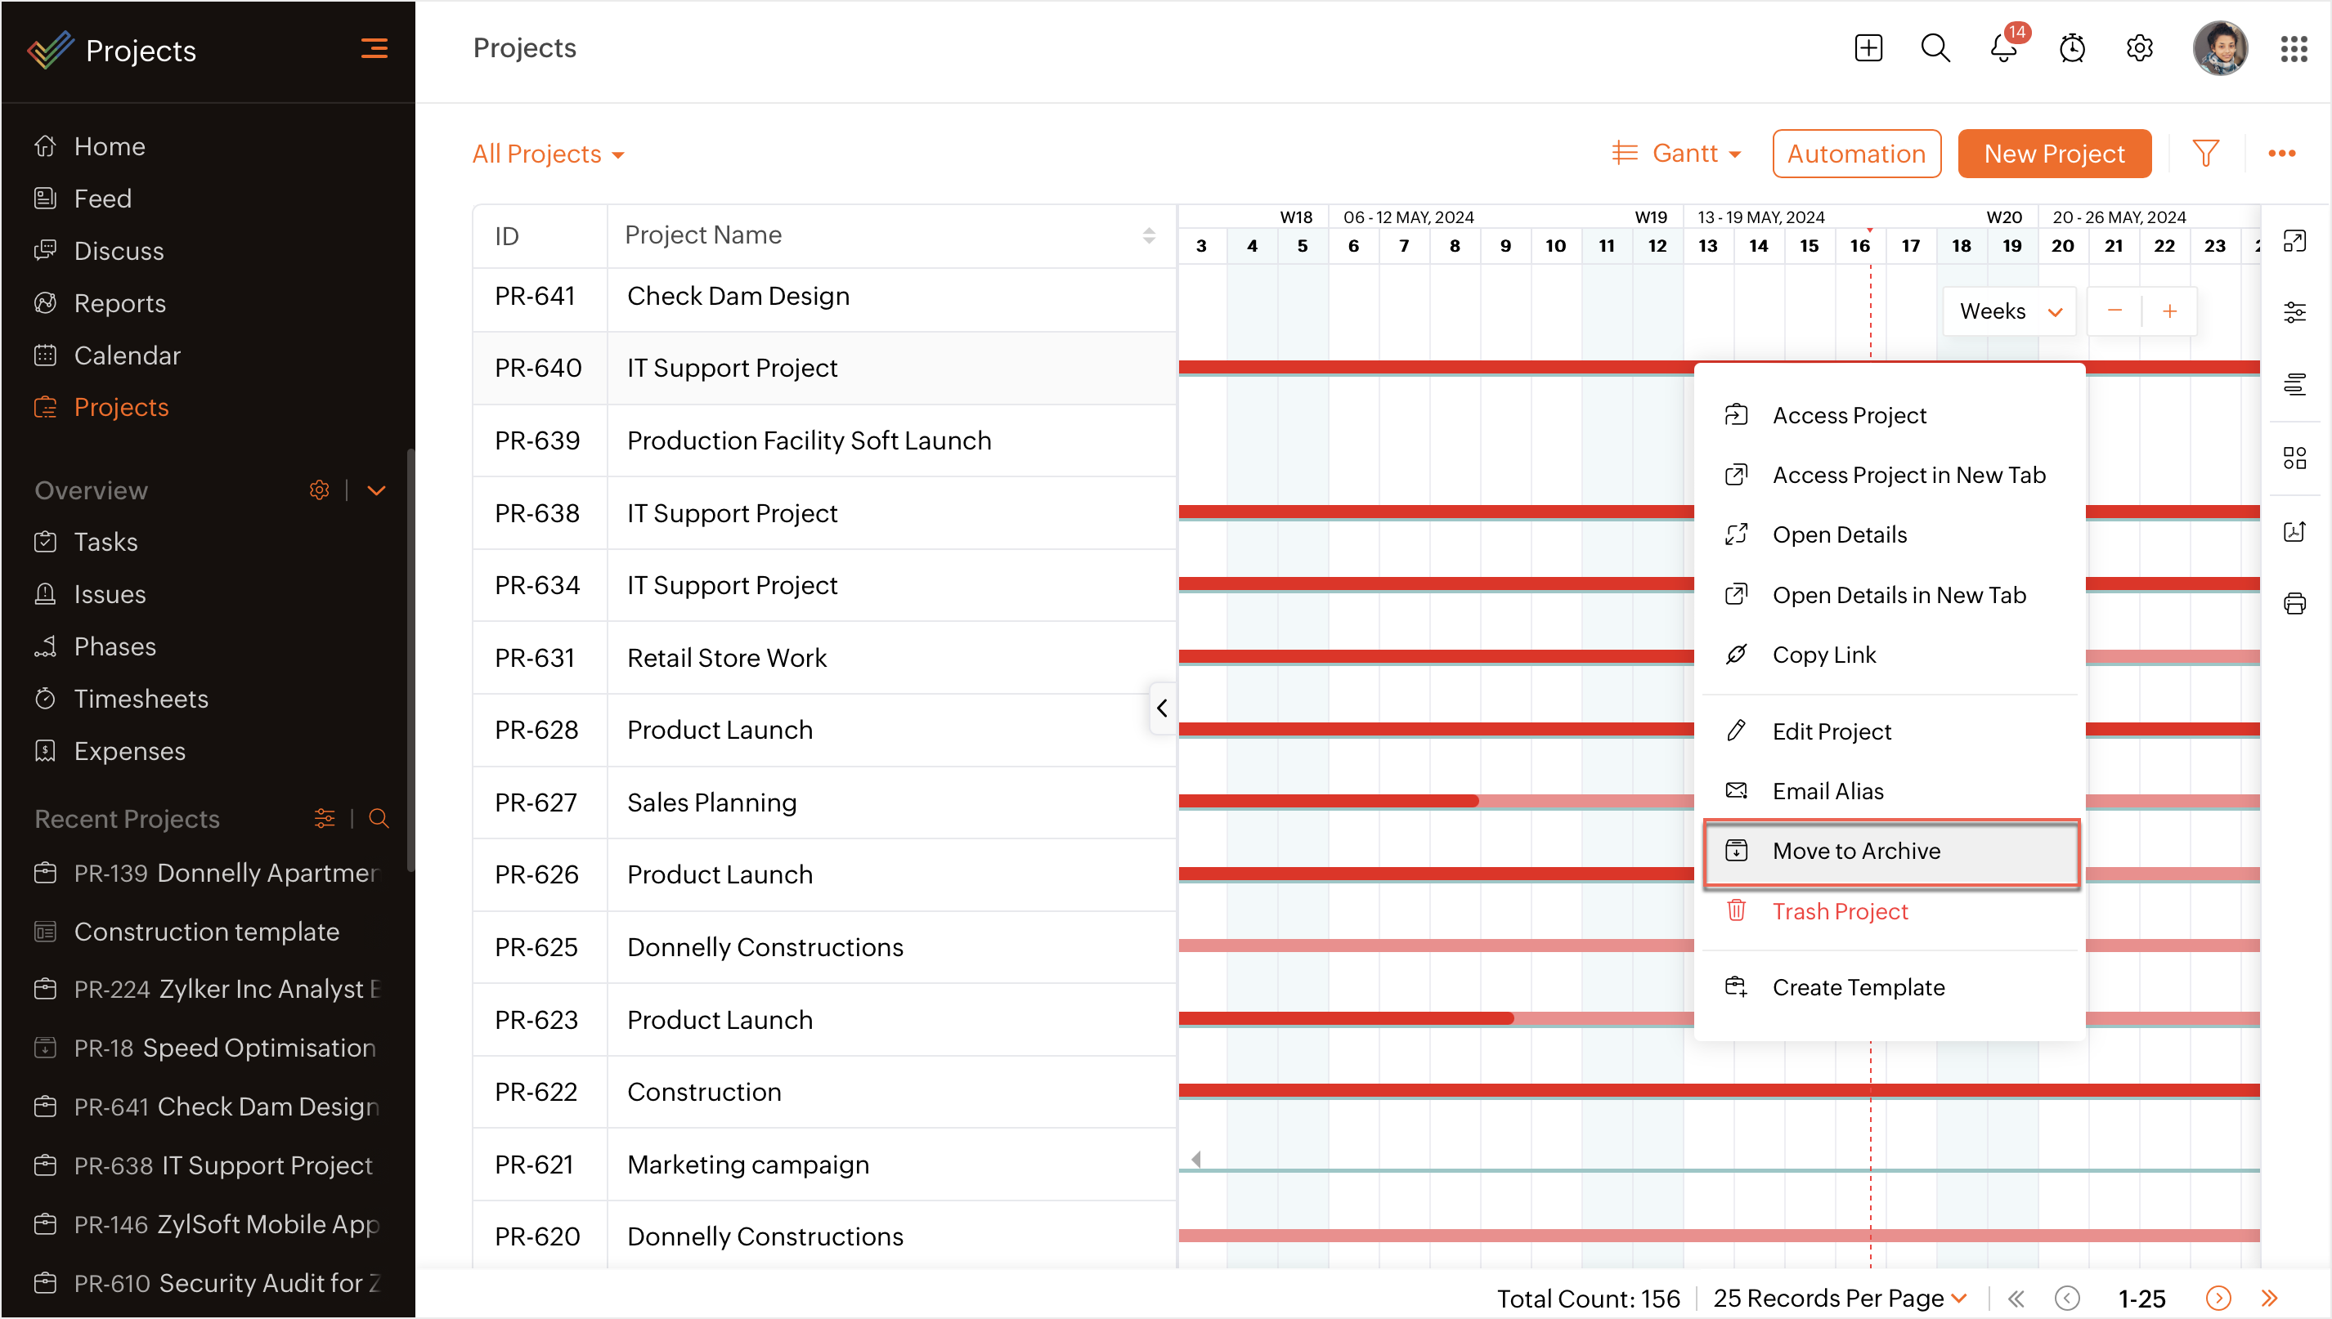The height and width of the screenshot is (1319, 2332).
Task: Open the filter funnel icon
Action: tap(2205, 153)
